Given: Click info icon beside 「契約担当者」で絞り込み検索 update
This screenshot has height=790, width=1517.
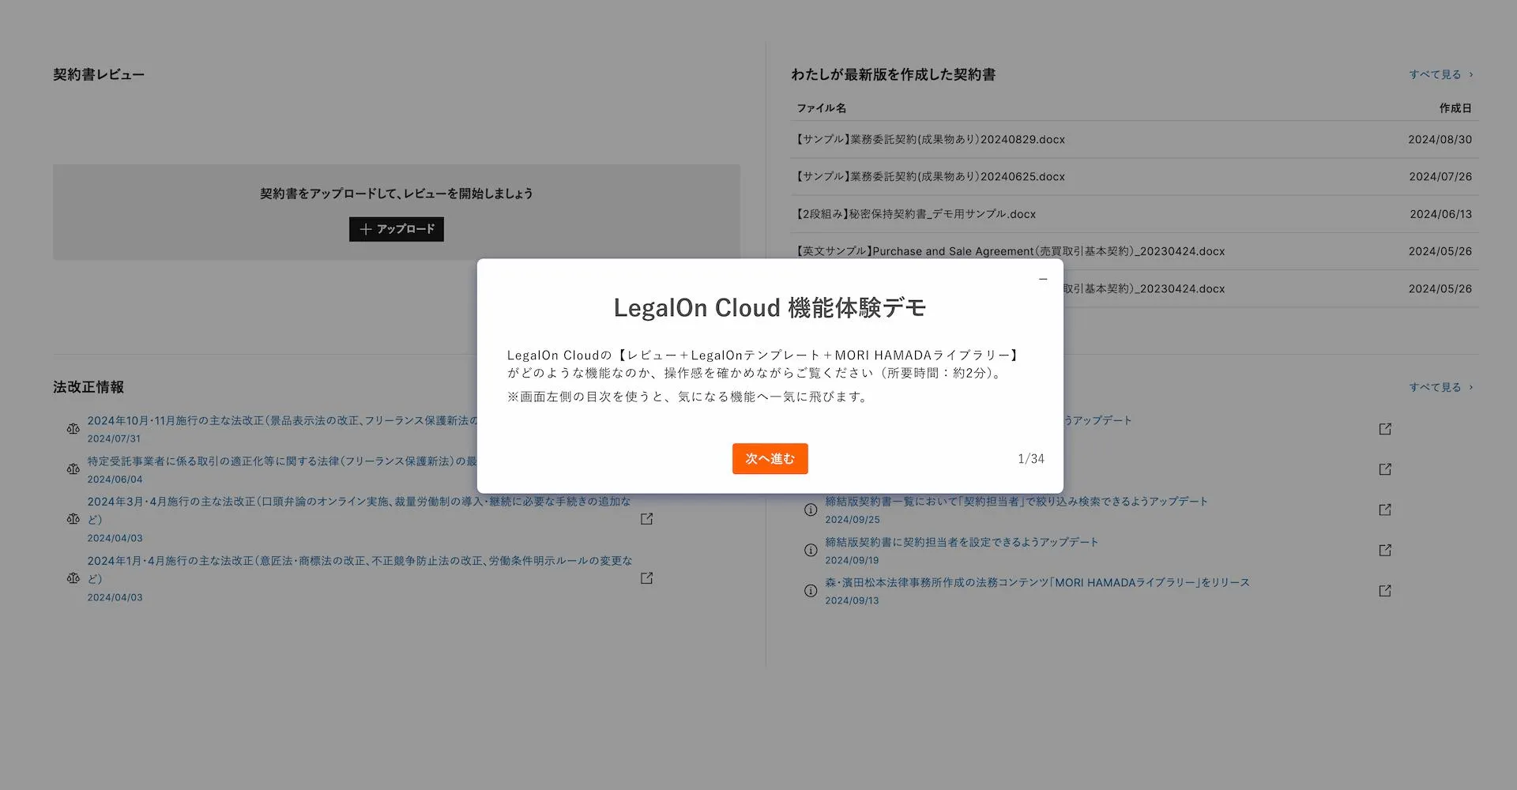Looking at the screenshot, I should point(811,510).
